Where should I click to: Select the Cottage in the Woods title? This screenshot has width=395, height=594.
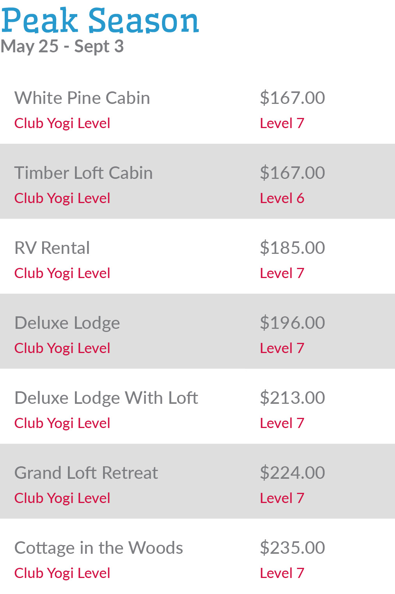(x=99, y=548)
